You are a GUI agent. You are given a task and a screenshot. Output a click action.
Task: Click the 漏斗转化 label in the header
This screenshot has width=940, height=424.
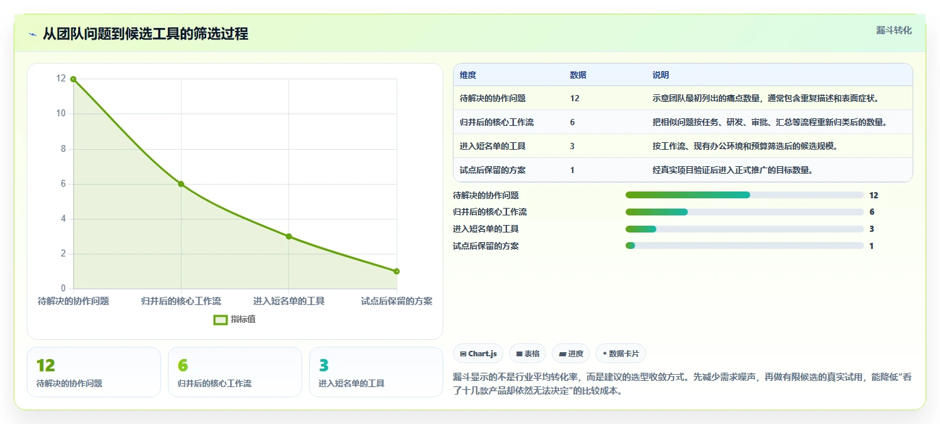tap(894, 30)
